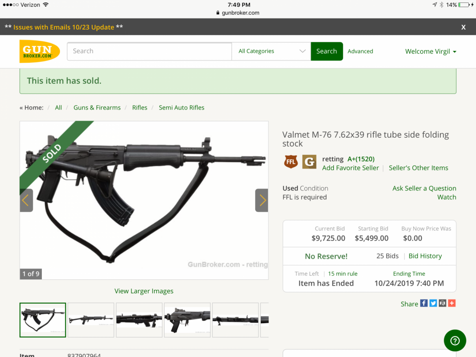Show previous image with left arrow

point(26,200)
